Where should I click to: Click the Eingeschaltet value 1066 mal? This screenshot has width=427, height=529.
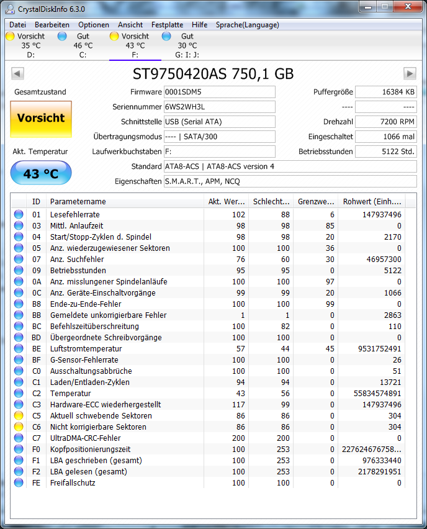click(x=386, y=137)
